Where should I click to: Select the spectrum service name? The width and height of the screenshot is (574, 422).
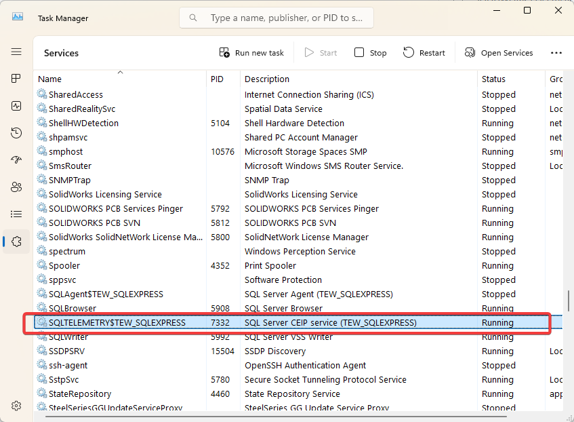(67, 252)
